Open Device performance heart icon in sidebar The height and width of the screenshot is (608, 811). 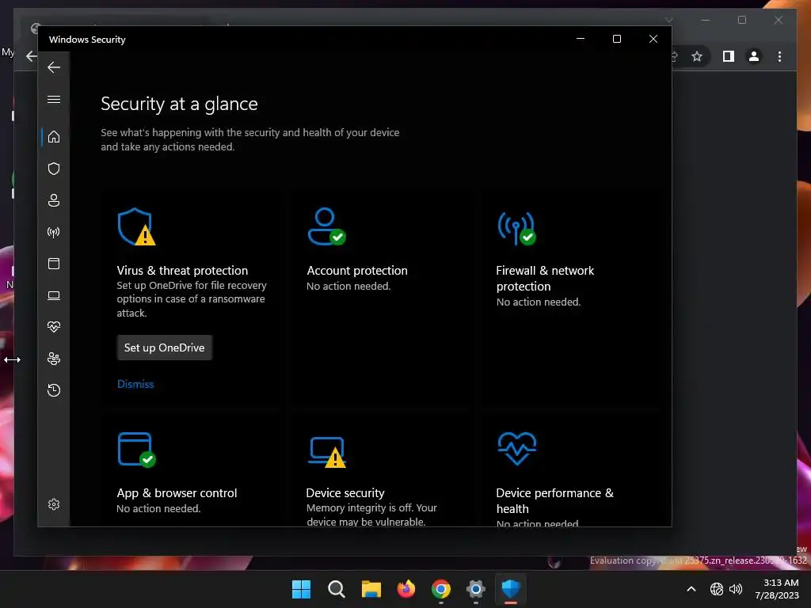tap(54, 327)
